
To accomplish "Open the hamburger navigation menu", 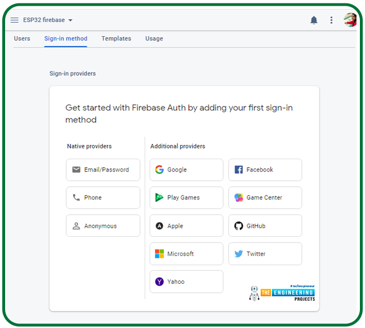I will [15, 20].
